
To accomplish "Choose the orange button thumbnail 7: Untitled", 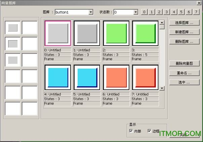I will point(145,77).
